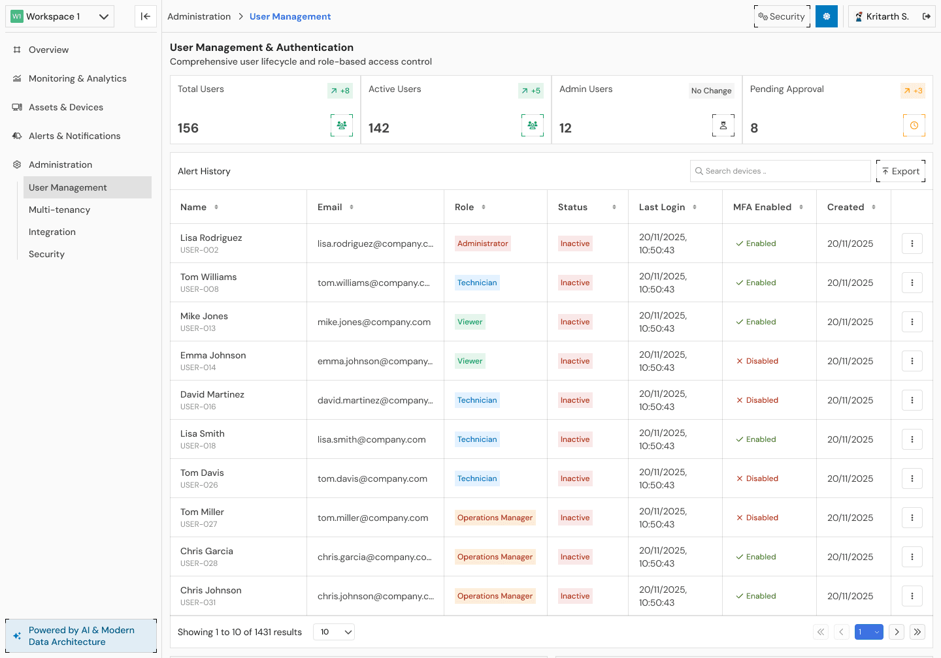Open row actions for David Martinez
This screenshot has height=658, width=941.
click(x=912, y=400)
